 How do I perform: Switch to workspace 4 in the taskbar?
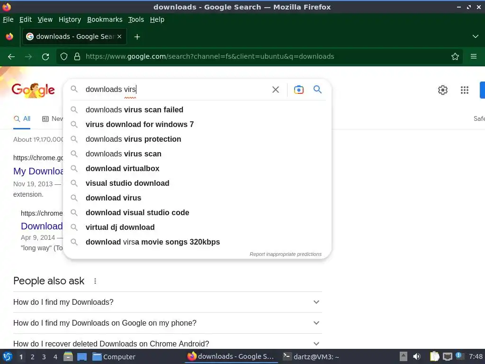[55, 357]
